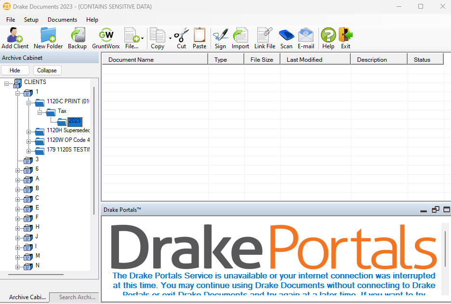Click the Link File paperclip icon

click(x=265, y=38)
